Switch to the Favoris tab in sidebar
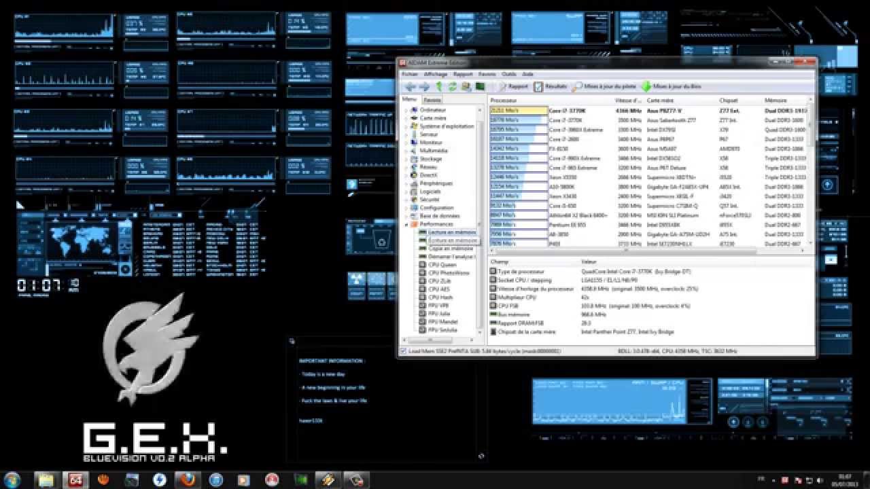 pyautogui.click(x=432, y=100)
